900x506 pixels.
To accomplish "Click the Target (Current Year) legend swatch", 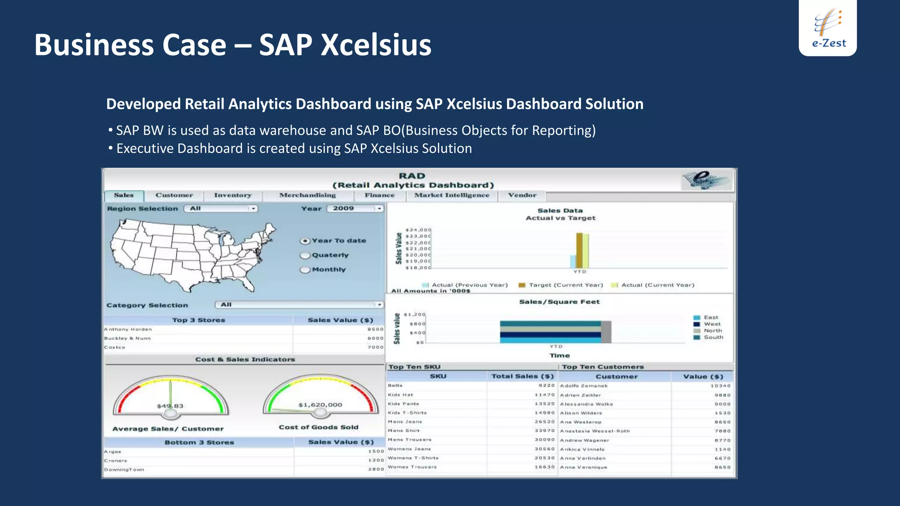I will pyautogui.click(x=522, y=285).
